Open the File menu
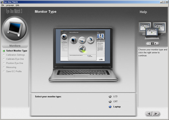169x120 pixels. [x=3, y=5]
